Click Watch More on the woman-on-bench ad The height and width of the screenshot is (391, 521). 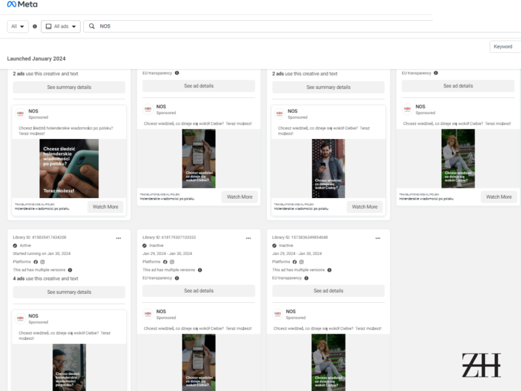pyautogui.click(x=499, y=197)
